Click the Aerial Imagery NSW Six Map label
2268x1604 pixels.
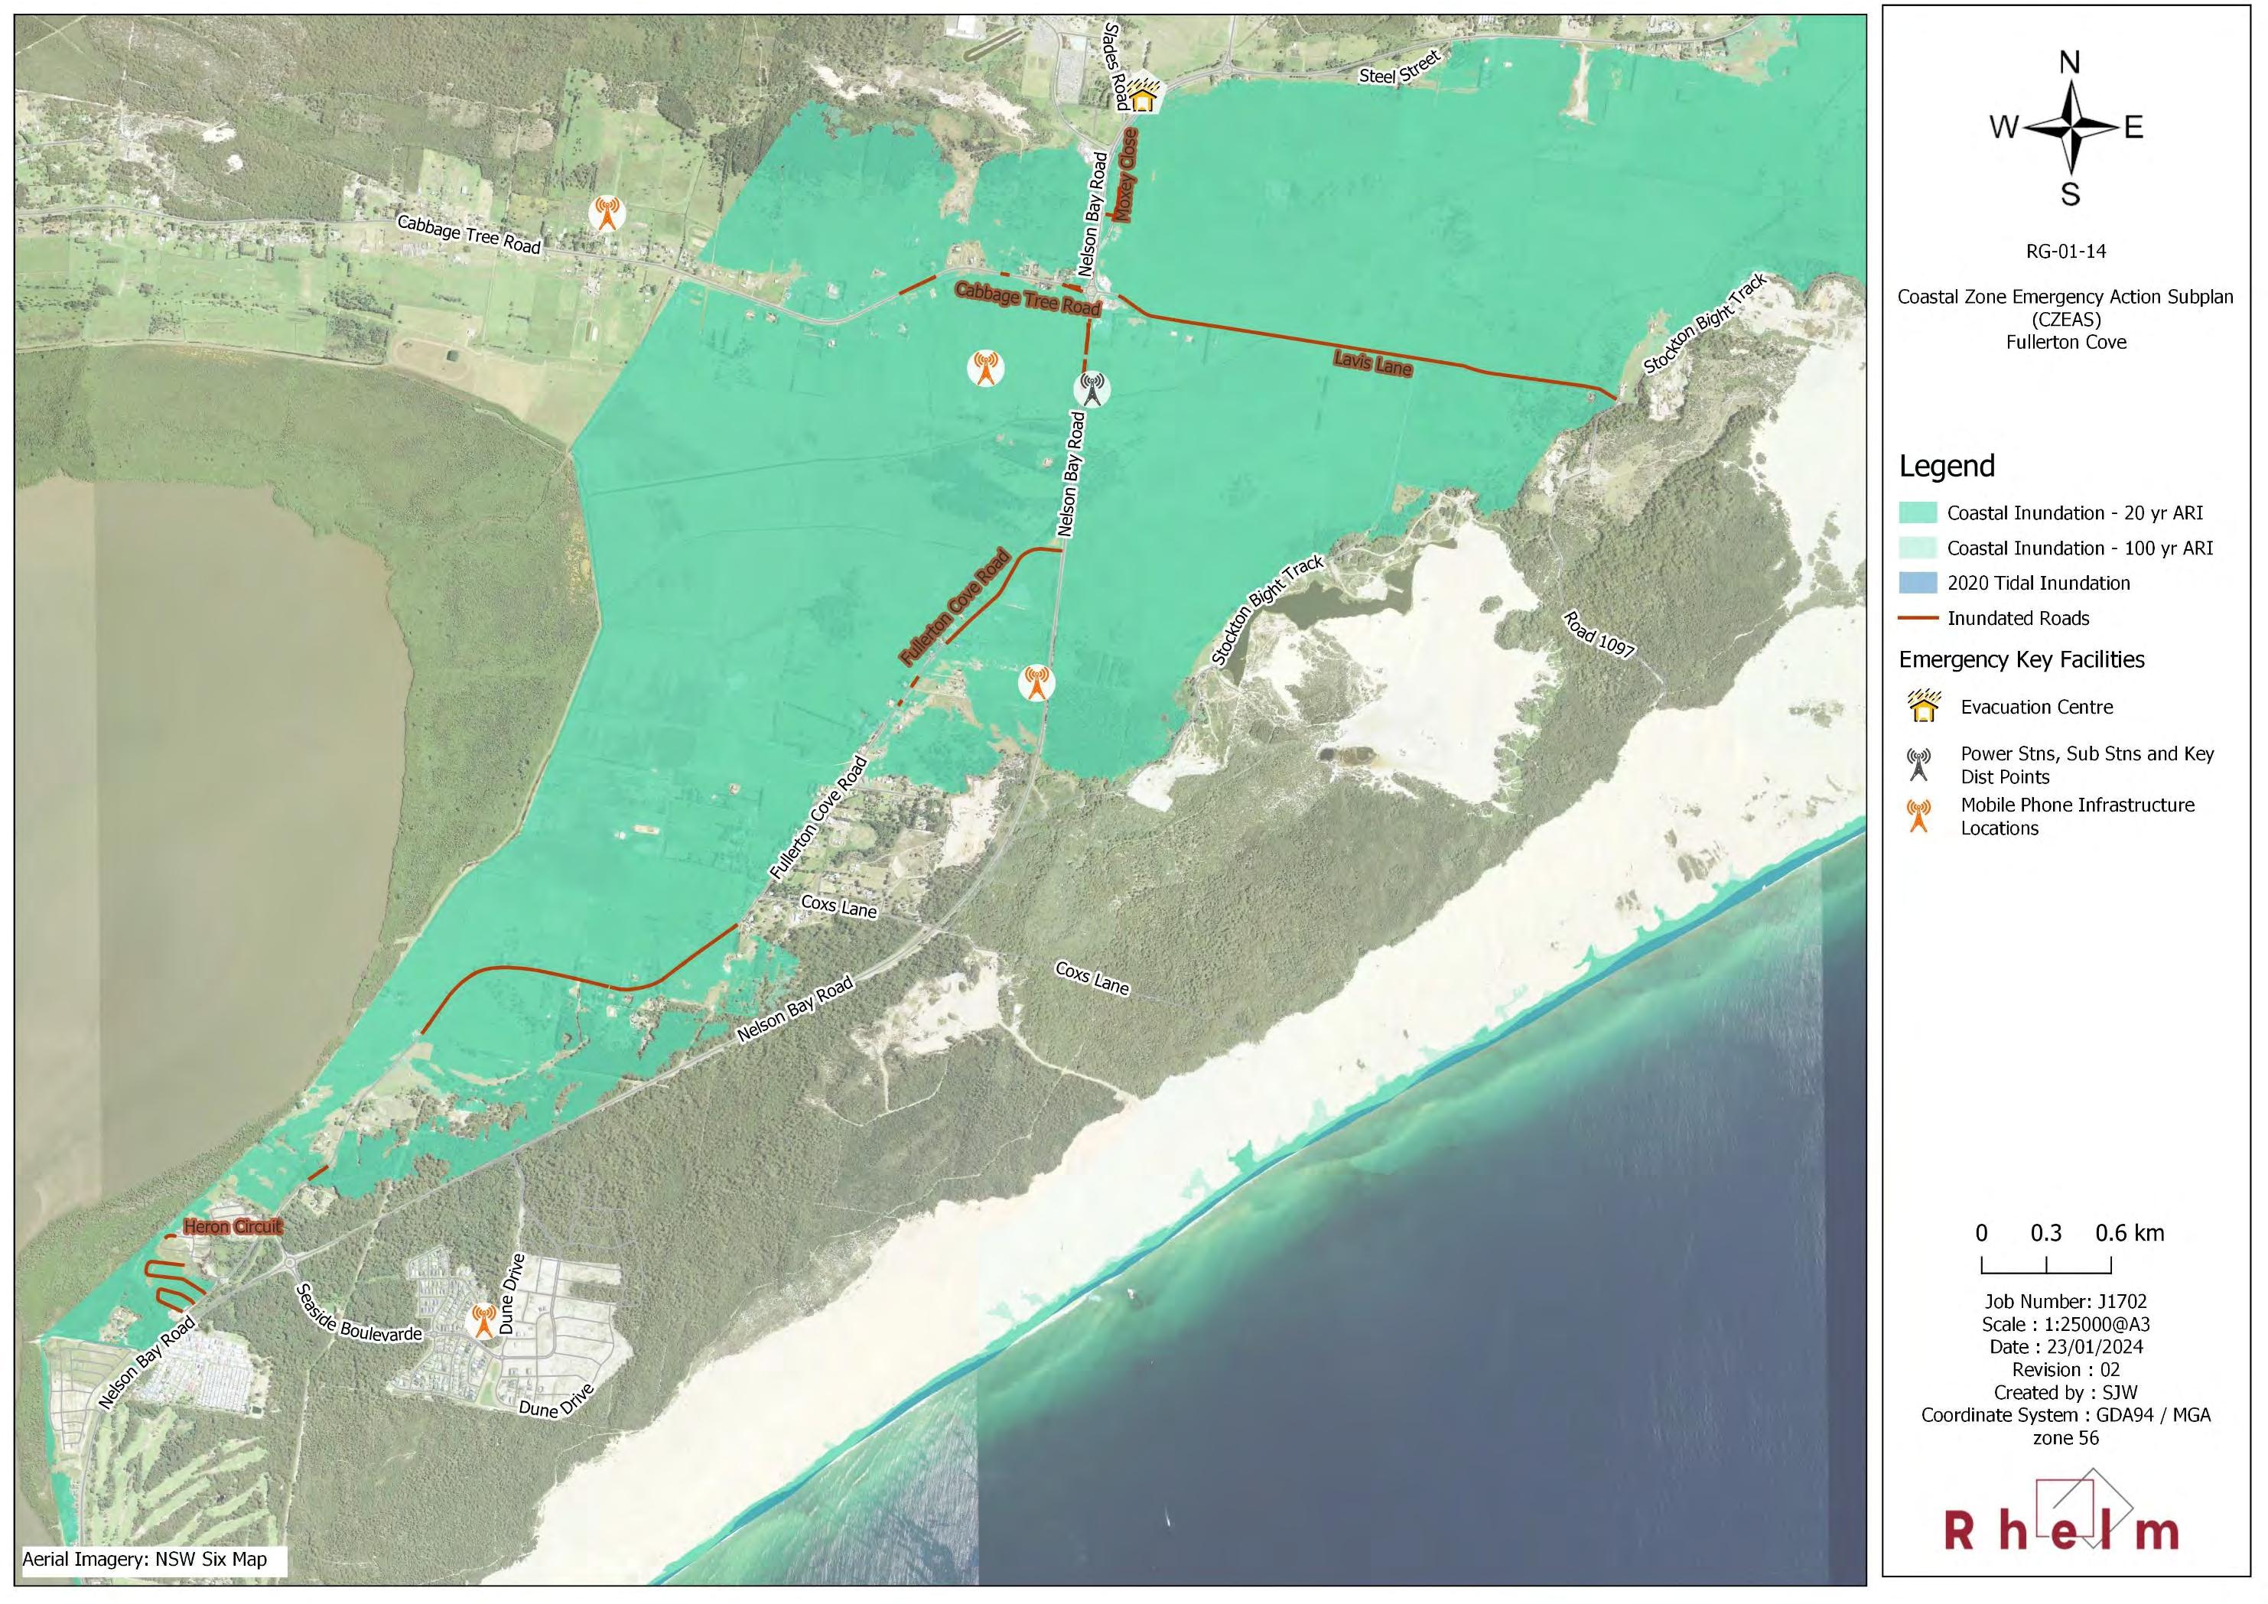click(145, 1559)
